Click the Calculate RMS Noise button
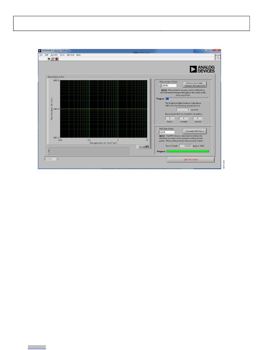Image resolution: width=271 pixels, height=350 pixels. (x=194, y=131)
